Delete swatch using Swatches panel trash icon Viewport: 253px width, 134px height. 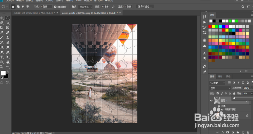(x=246, y=71)
